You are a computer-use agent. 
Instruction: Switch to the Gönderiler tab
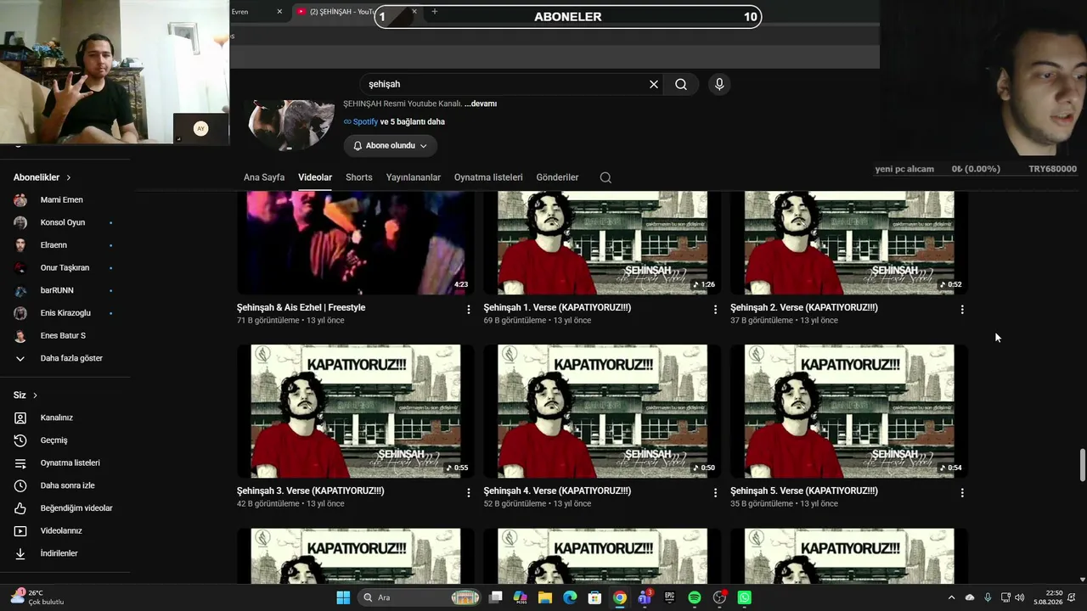point(557,177)
